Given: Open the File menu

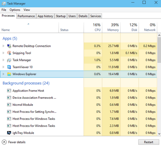Looking at the screenshot, I should (x=4, y=10).
